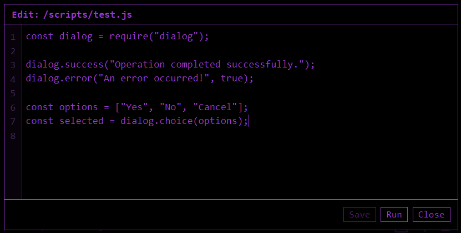461x233 pixels.
Task: Click the "Yes" string in the options array
Action: pyautogui.click(x=134, y=107)
